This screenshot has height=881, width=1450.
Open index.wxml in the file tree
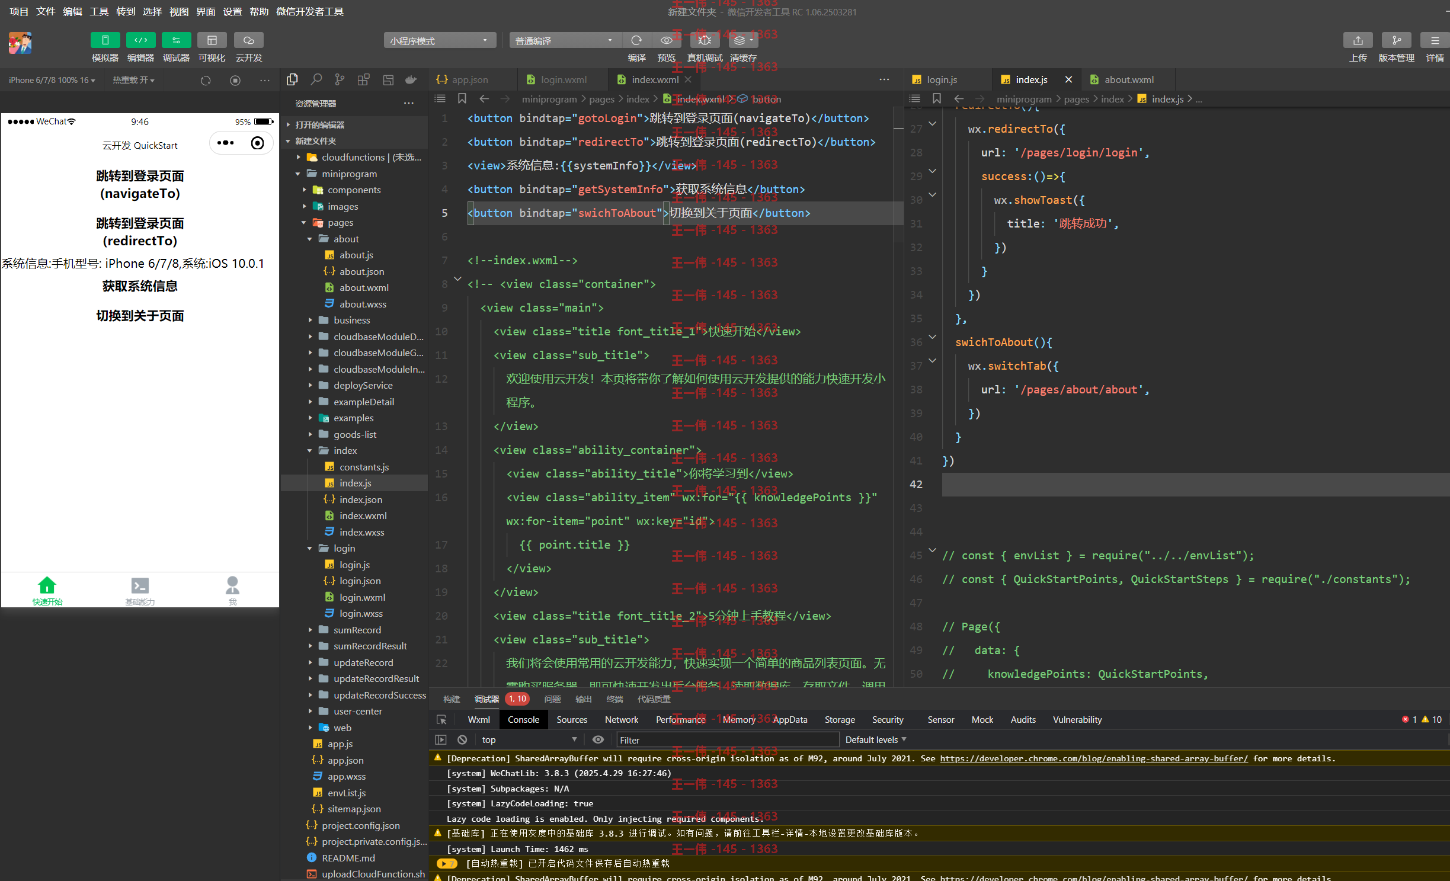[x=362, y=515]
